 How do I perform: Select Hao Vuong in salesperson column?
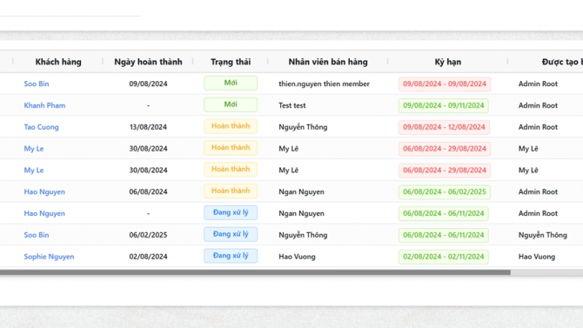(297, 257)
